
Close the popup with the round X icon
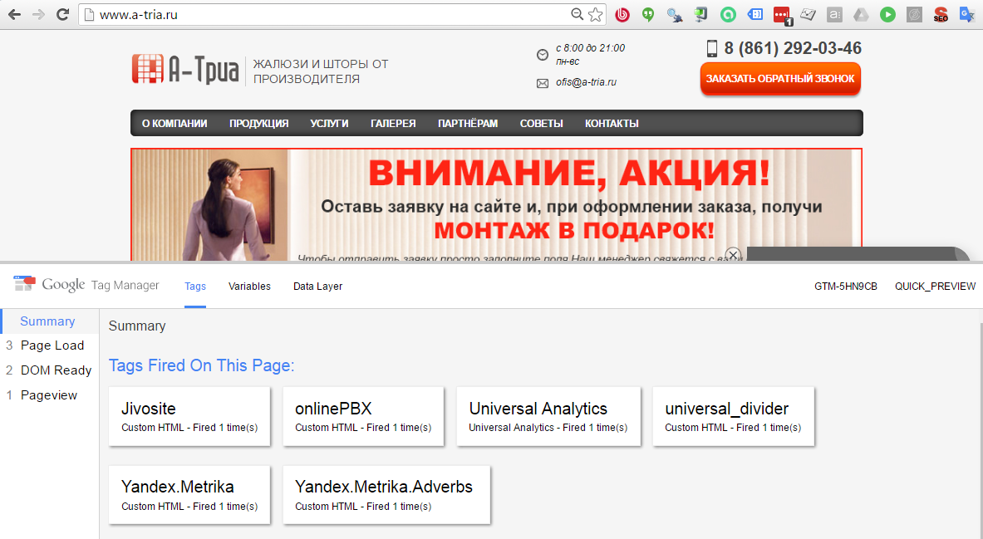pos(733,254)
